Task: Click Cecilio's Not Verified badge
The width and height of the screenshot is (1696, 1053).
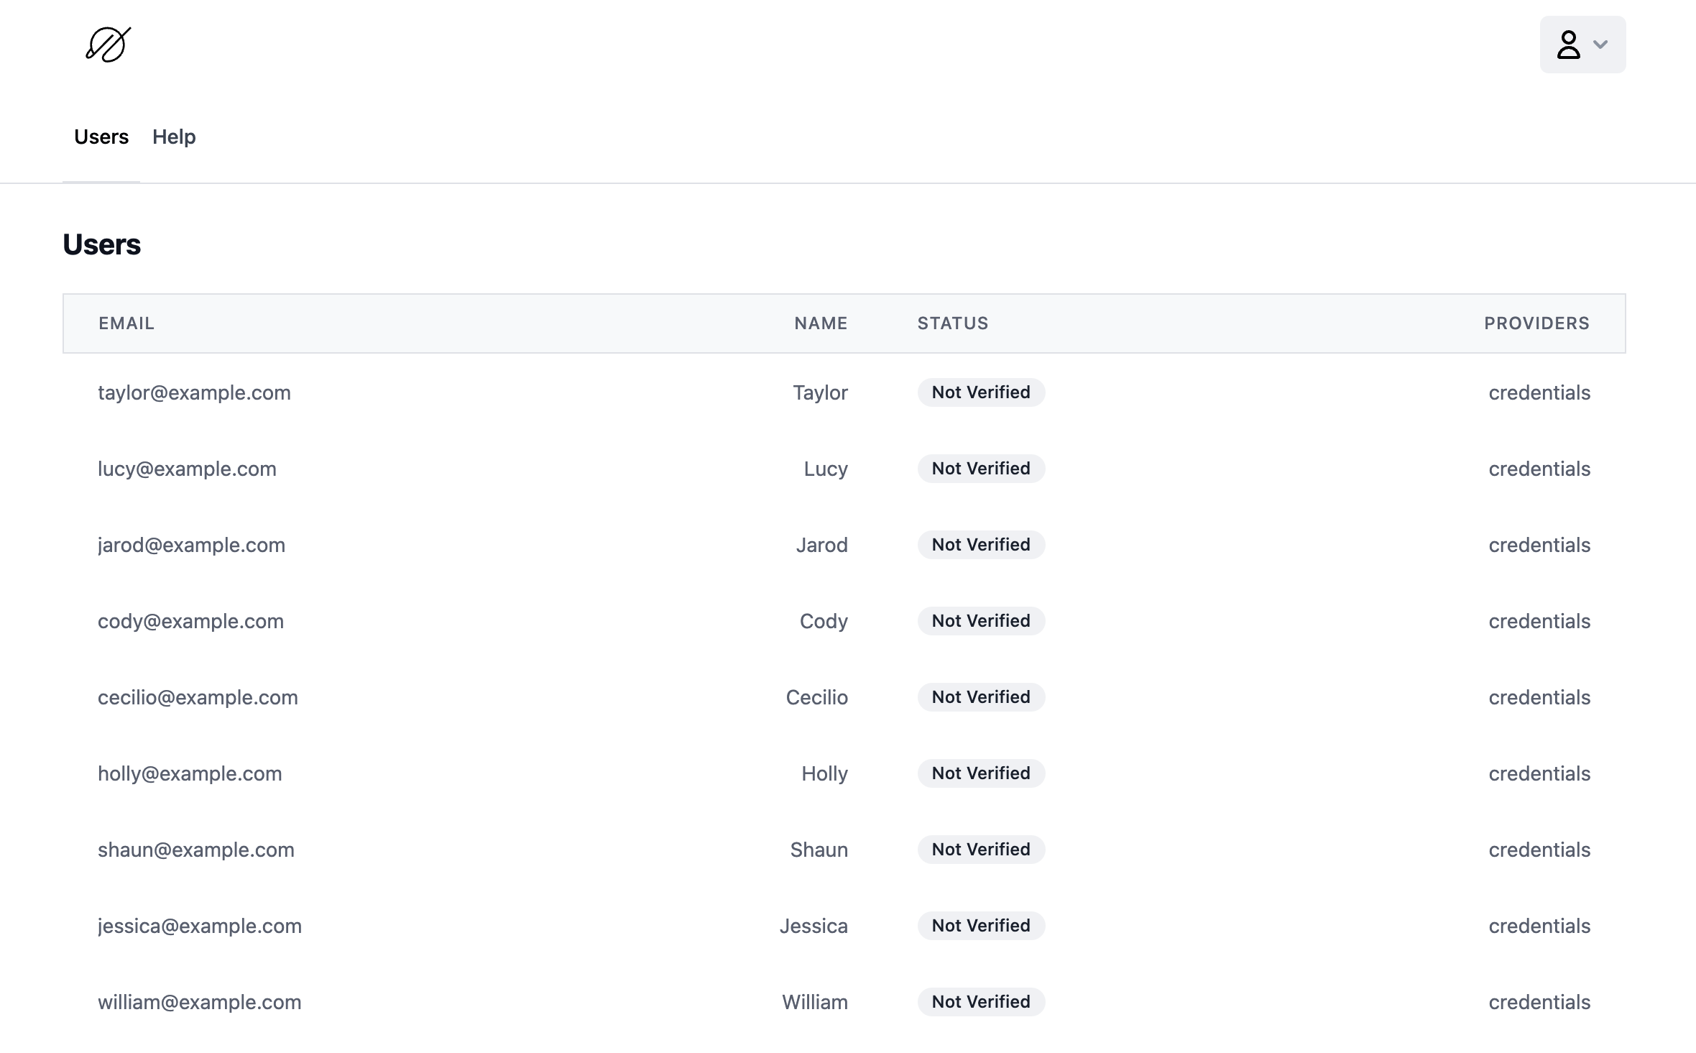Action: click(981, 697)
